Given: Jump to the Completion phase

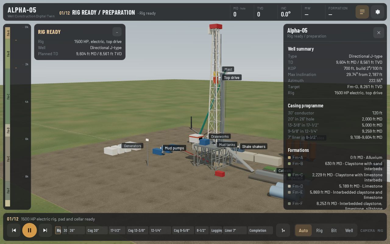Looking at the screenshot, I should (x=260, y=230).
